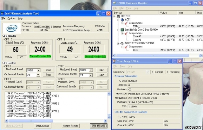Open Help menu in Core Temp
This screenshot has height=130, width=203.
coord(130,66)
